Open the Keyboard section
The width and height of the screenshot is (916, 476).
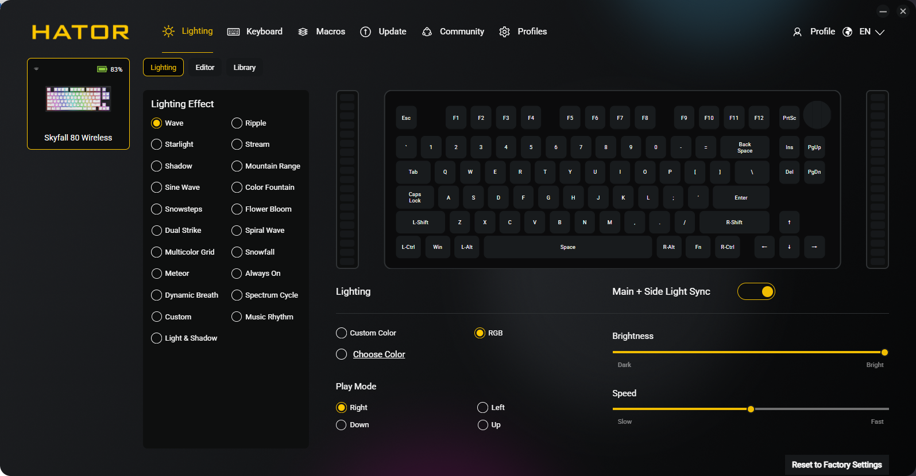pos(255,32)
